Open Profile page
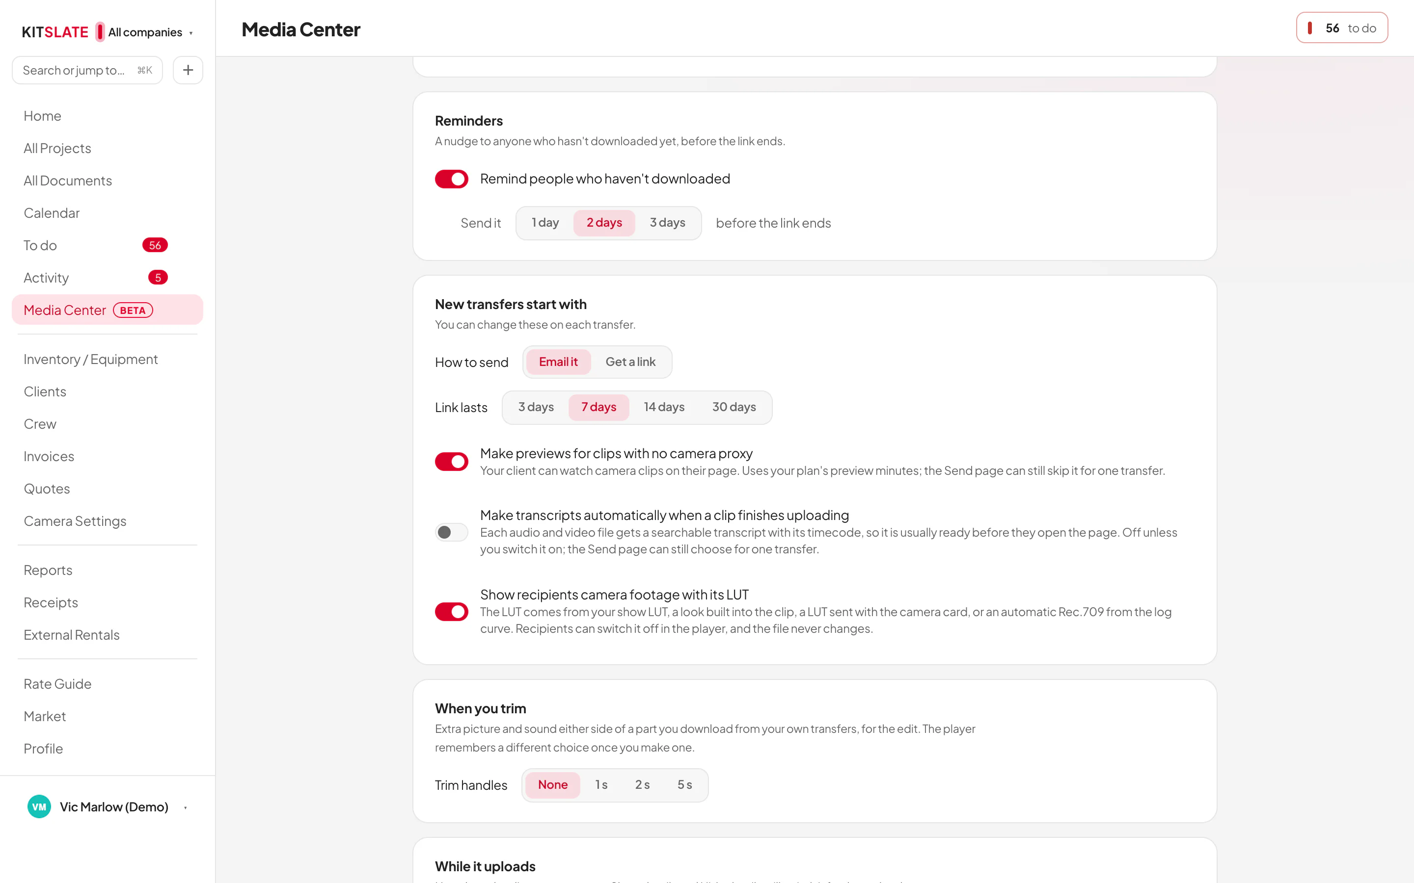 [x=108, y=749]
